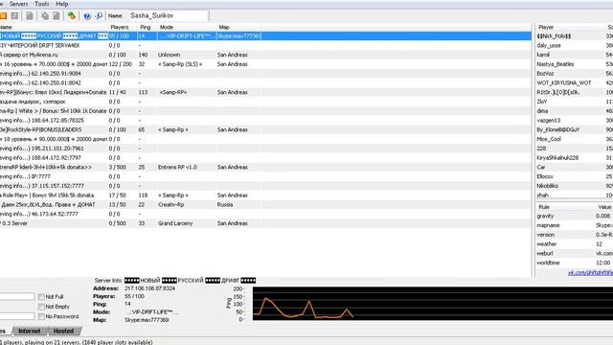
Task: Select the Samp-Rp (SLS) server row
Action: pos(266,64)
